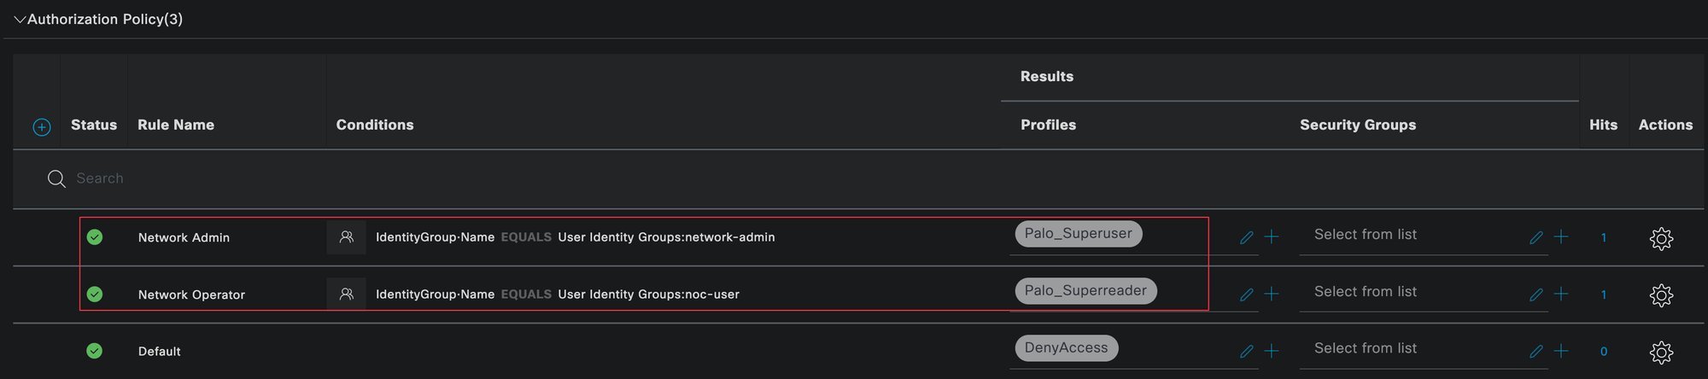Toggle the Default rule status checkmark

tap(95, 351)
